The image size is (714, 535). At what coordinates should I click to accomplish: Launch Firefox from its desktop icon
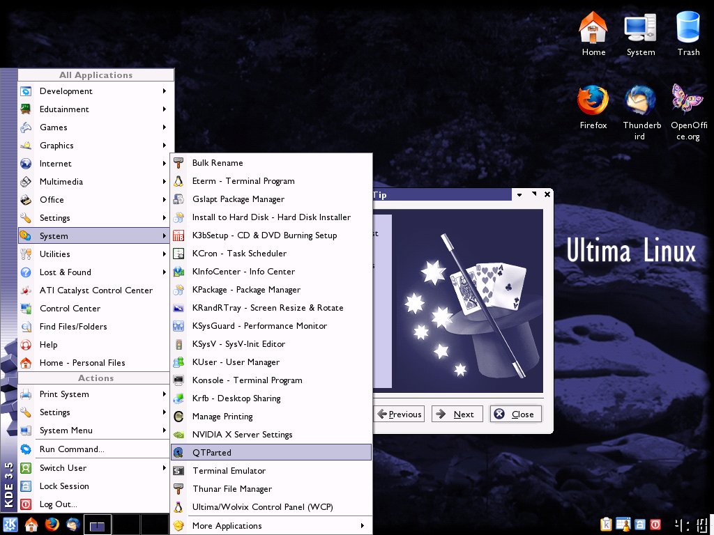(x=593, y=107)
